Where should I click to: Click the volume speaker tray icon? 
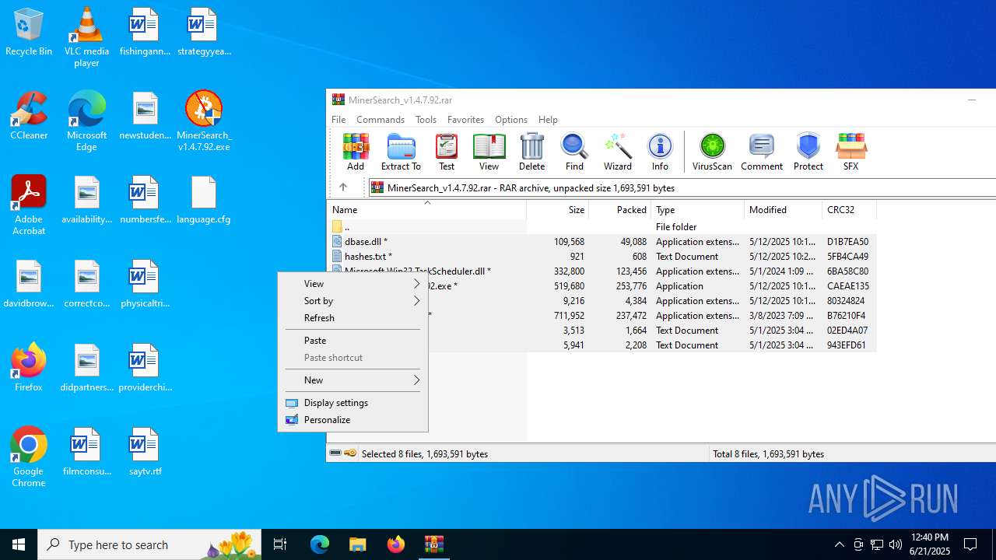click(895, 544)
